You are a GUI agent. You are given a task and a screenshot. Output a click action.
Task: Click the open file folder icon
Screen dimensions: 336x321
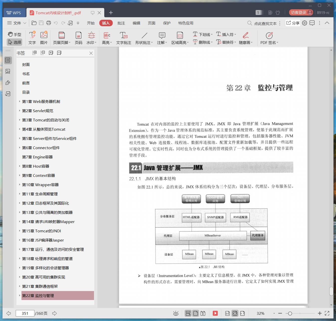34,23
